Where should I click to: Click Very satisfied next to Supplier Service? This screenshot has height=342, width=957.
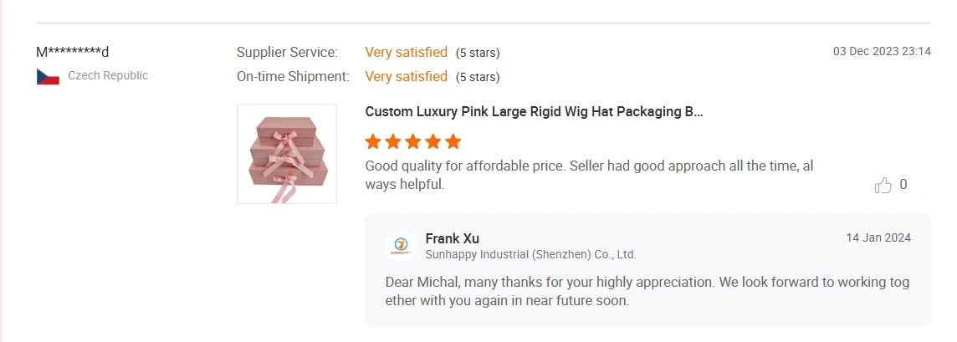406,52
